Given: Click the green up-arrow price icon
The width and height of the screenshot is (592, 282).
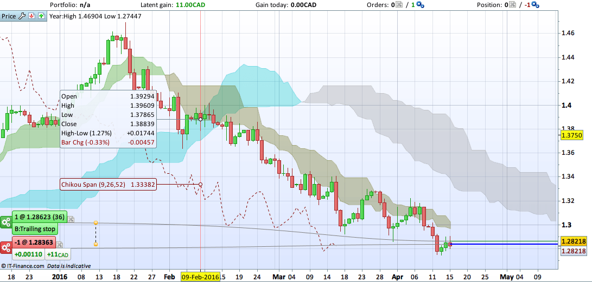Looking at the screenshot, I should coord(41,16).
